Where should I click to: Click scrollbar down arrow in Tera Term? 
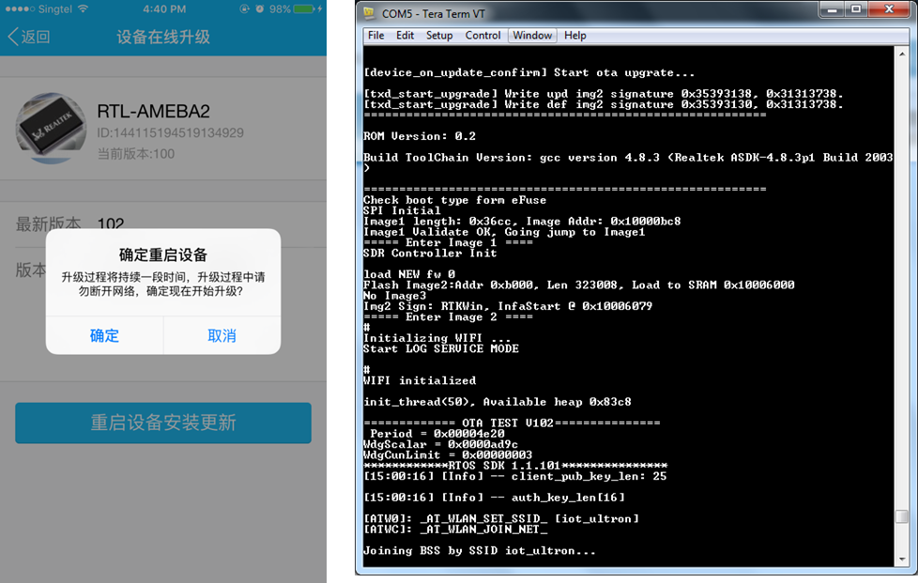[x=902, y=559]
